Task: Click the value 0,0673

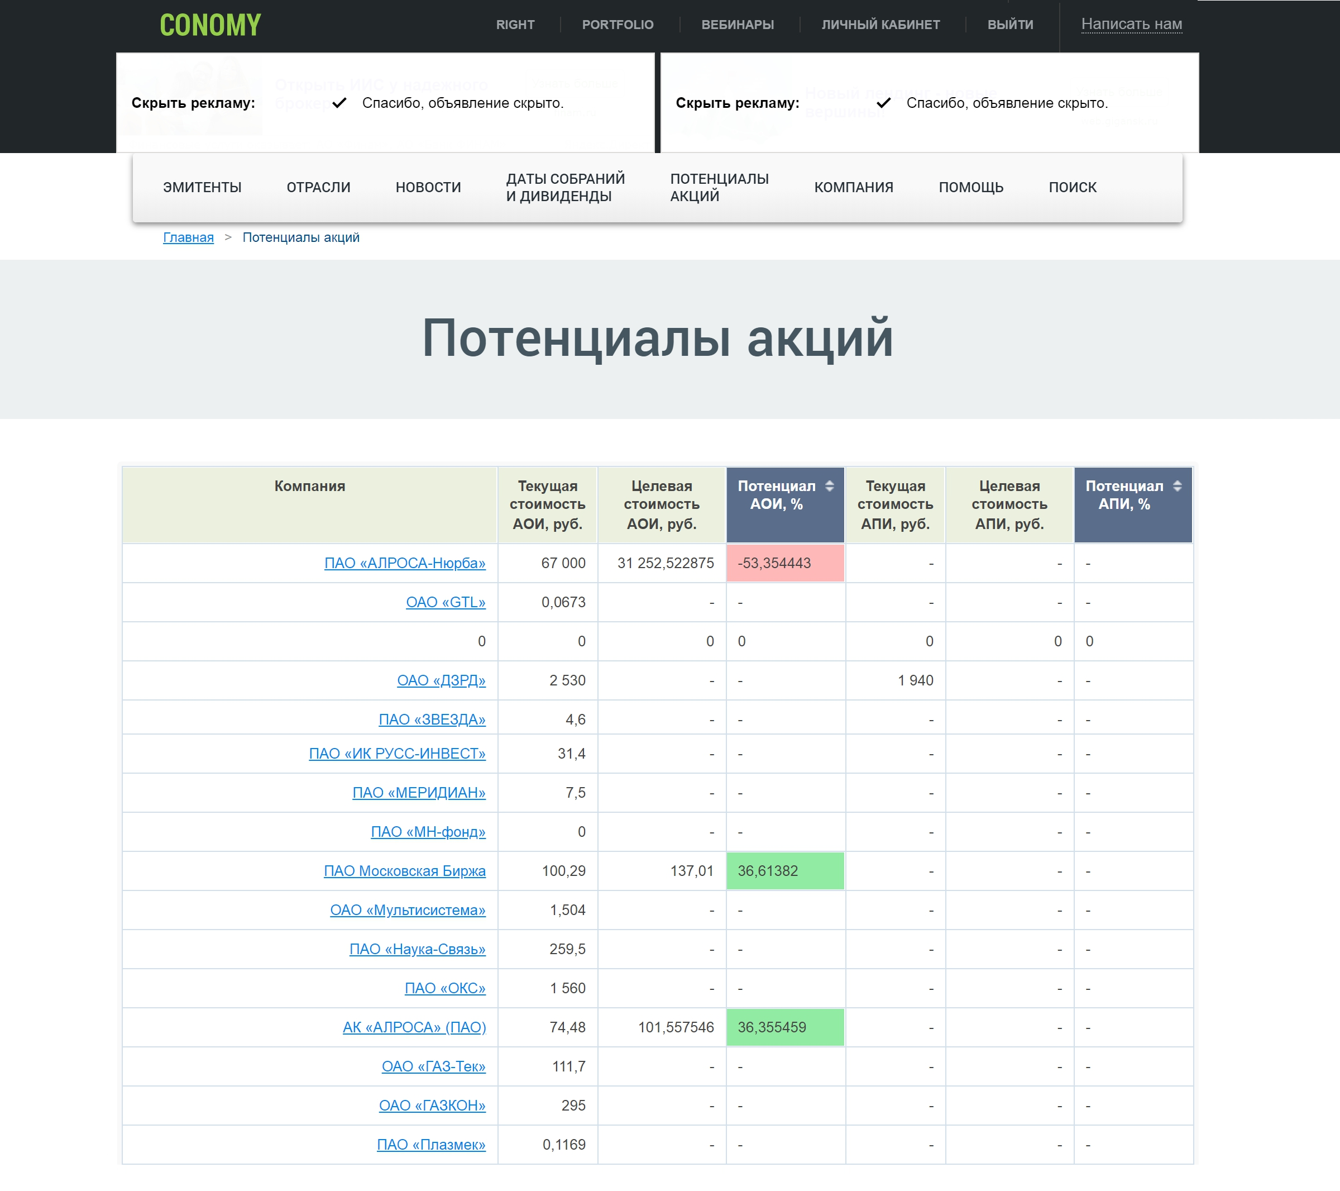Action: [563, 602]
